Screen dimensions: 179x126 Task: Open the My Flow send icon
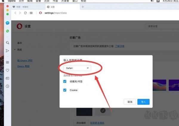pyautogui.click(x=7, y=51)
